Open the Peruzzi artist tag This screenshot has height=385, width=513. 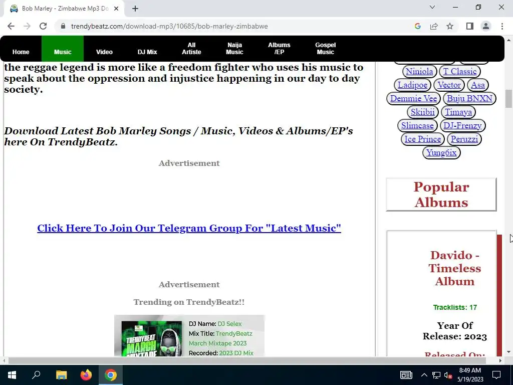[464, 139]
